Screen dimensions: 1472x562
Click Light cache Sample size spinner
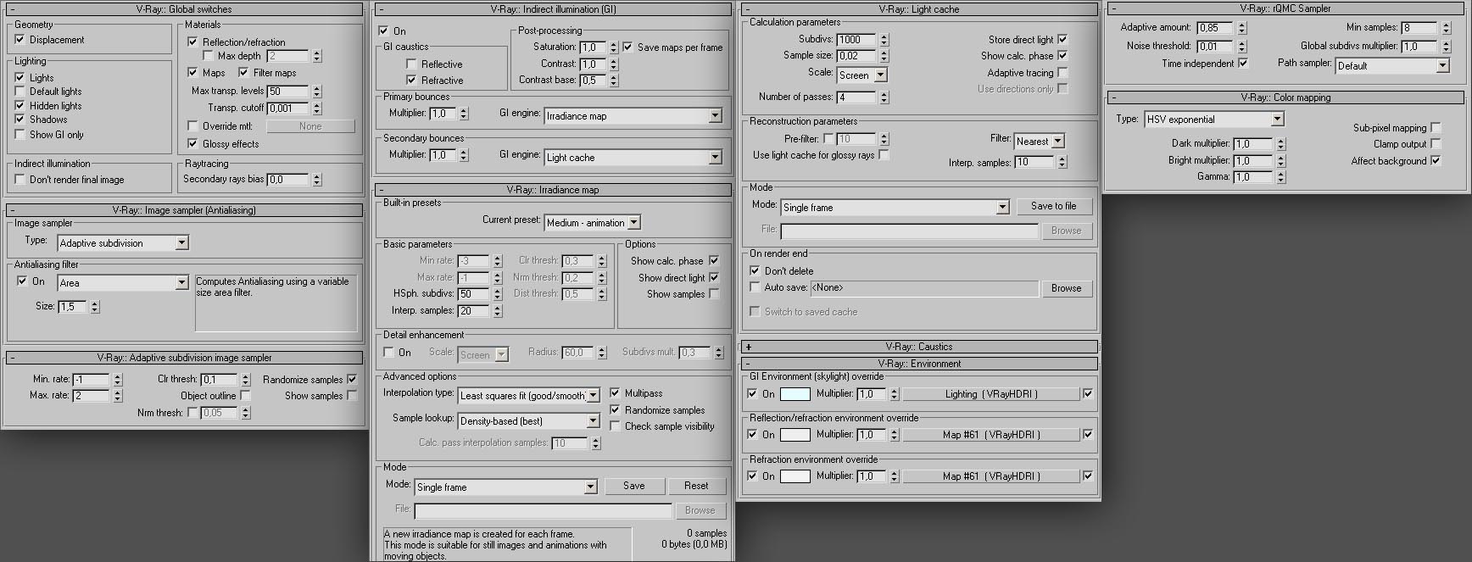884,56
